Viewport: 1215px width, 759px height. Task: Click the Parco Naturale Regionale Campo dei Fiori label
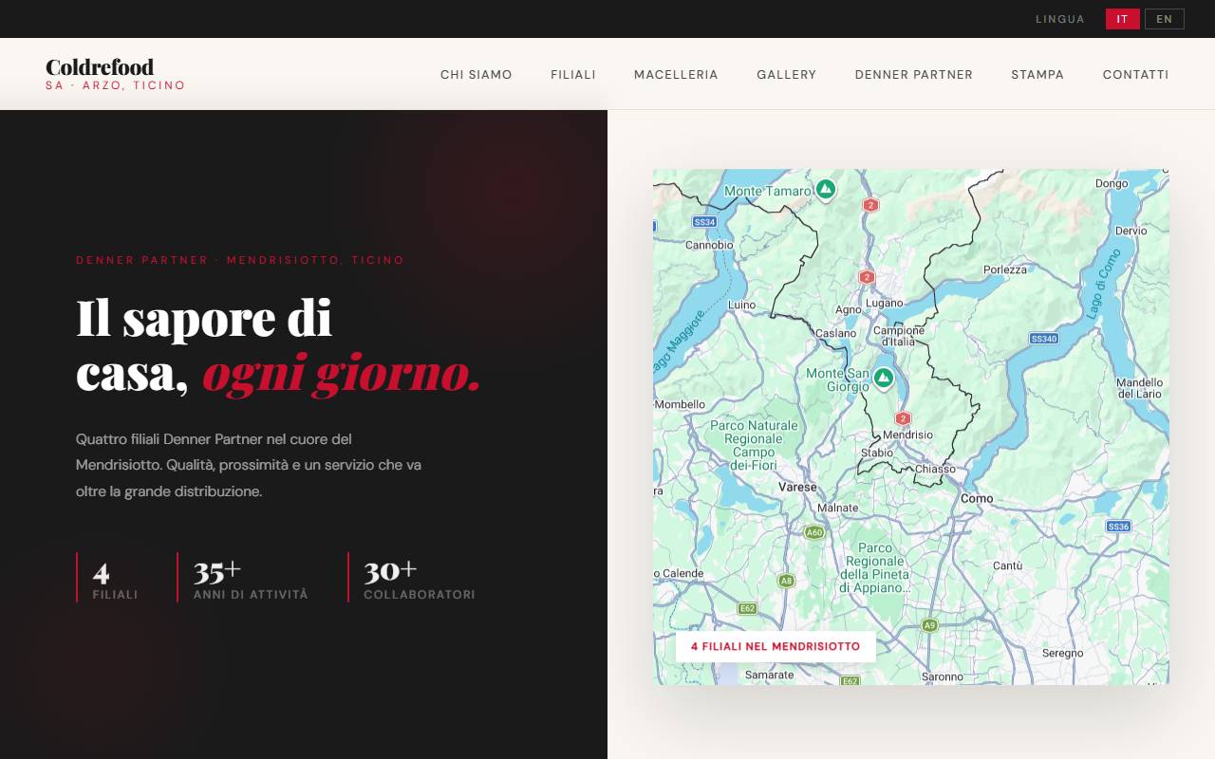pos(754,446)
